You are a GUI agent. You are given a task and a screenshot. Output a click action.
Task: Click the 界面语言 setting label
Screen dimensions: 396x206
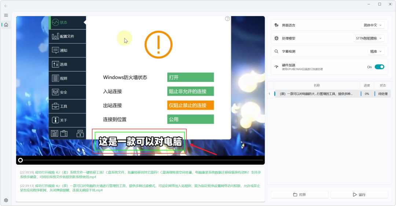click(x=289, y=25)
